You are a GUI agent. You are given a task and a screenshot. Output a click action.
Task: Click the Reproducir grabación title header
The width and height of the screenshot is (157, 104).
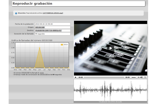(78, 4)
